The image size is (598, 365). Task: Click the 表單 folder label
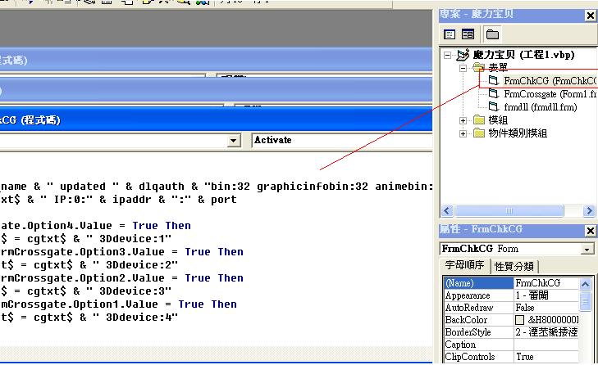pos(498,68)
